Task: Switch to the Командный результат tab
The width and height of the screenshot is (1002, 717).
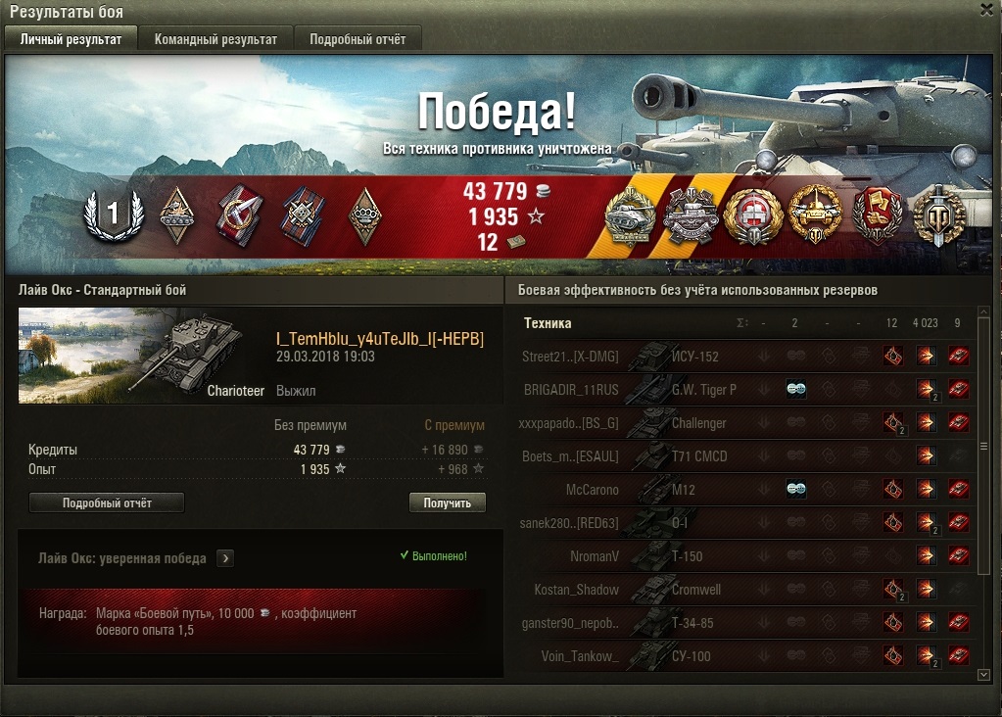Action: (x=216, y=39)
